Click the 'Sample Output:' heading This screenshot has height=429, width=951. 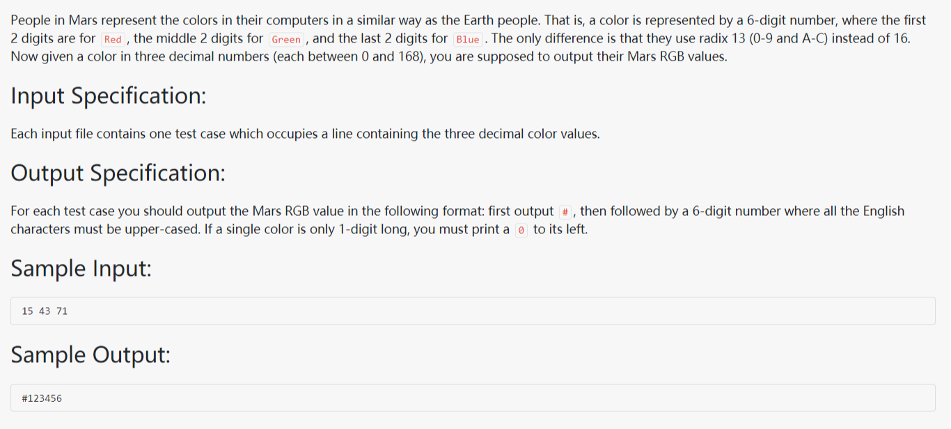point(91,355)
